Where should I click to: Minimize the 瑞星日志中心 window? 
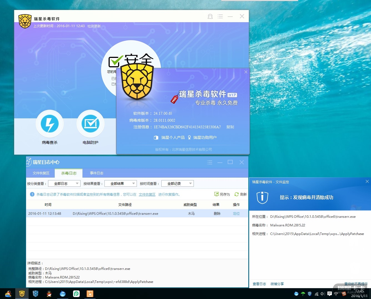click(x=220, y=162)
